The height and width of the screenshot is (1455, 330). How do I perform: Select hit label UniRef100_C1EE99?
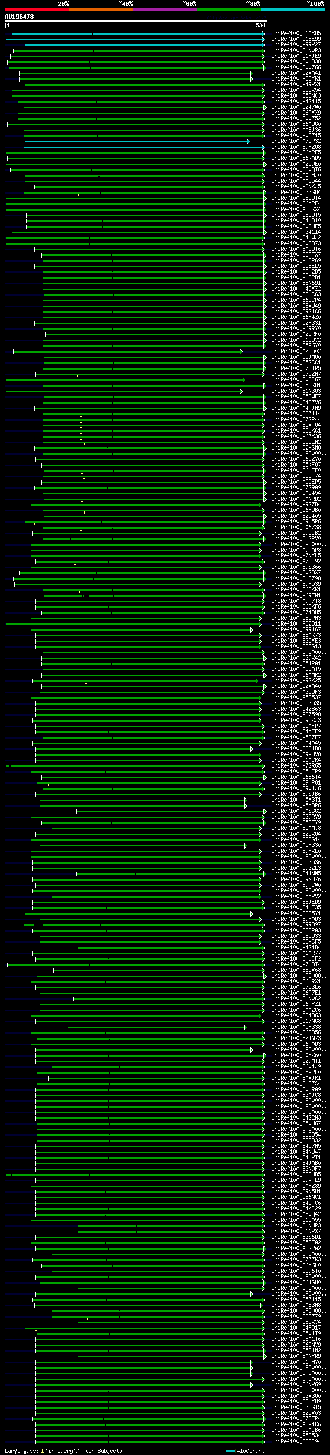[x=296, y=39]
